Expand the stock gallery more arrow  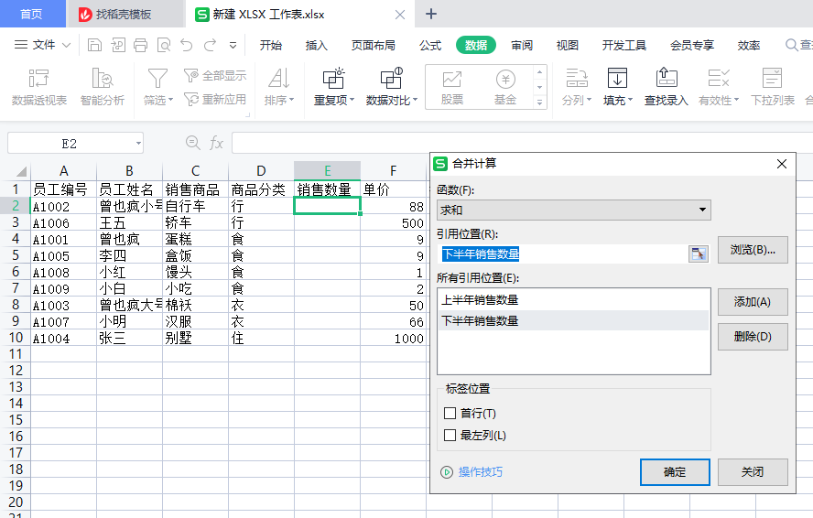pos(540,103)
